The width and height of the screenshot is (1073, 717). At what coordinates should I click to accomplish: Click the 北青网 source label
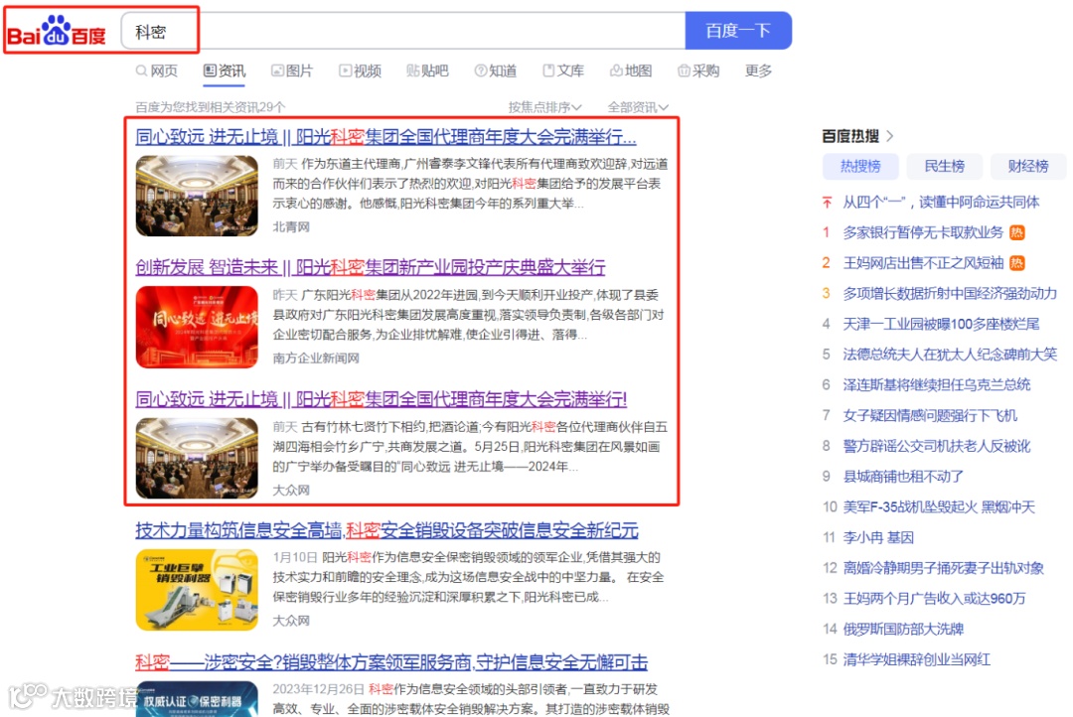click(291, 226)
